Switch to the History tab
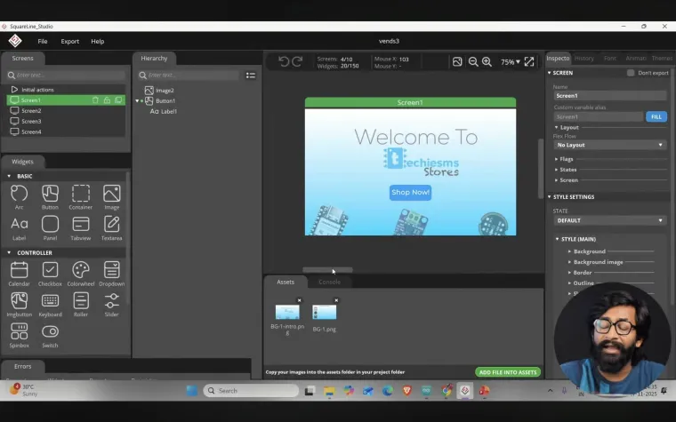 click(584, 58)
